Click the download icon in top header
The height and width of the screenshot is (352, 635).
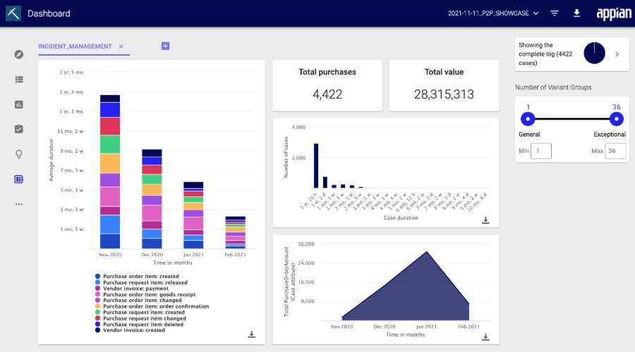pos(576,13)
